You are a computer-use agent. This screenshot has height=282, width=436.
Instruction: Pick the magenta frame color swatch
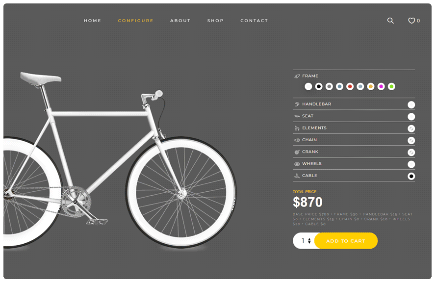click(381, 86)
